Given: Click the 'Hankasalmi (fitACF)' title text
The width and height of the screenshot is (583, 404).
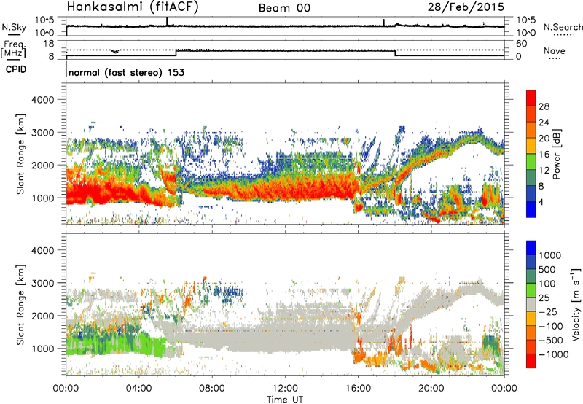Looking at the screenshot, I should [133, 7].
